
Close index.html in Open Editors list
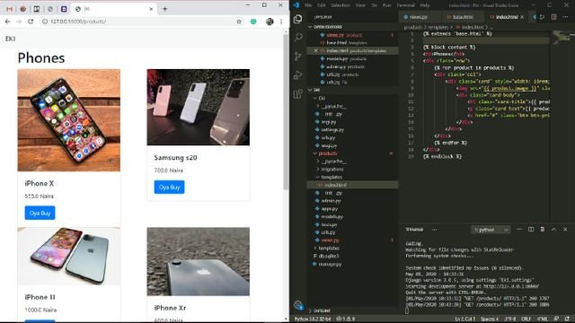tap(315, 50)
